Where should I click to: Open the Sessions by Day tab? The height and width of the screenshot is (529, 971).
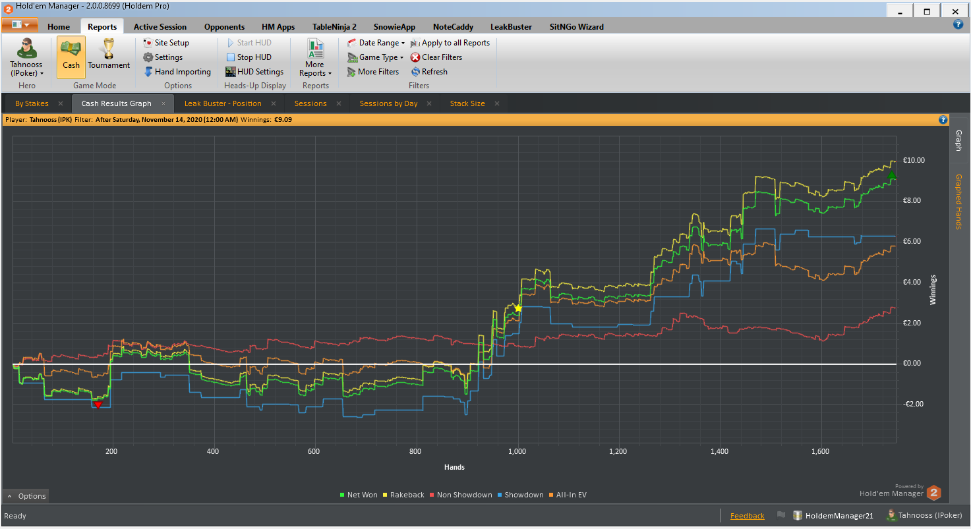(x=388, y=103)
